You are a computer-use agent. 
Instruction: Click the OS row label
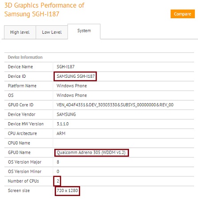click(11, 95)
